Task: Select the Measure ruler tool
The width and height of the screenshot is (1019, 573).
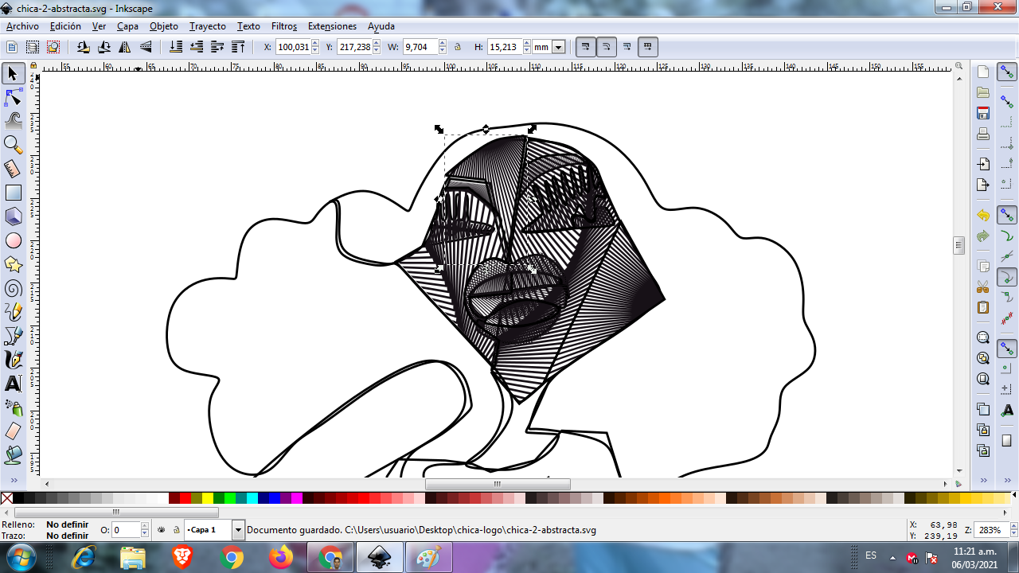Action: [13, 169]
